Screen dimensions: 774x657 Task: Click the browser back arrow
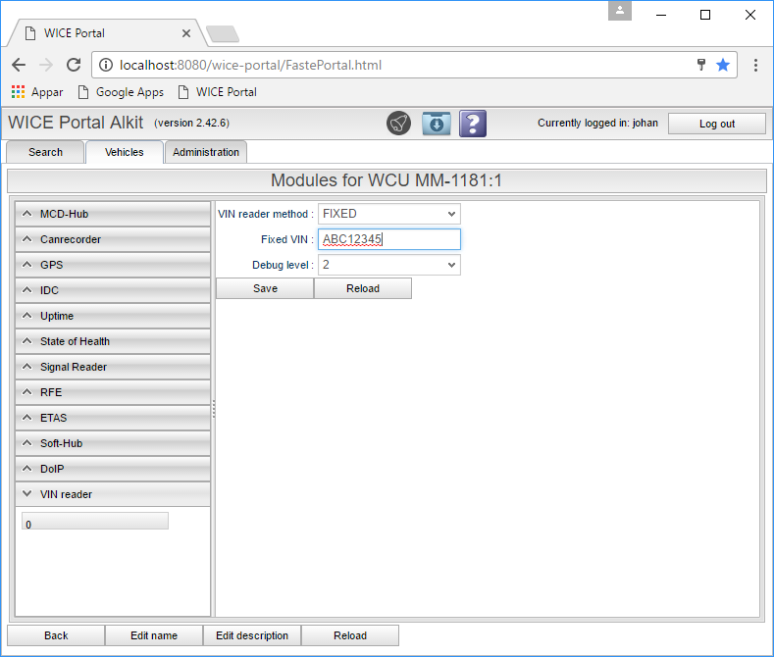point(19,65)
